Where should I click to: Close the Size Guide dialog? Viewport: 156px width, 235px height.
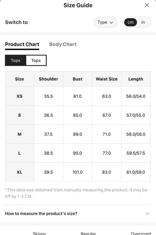147,5
